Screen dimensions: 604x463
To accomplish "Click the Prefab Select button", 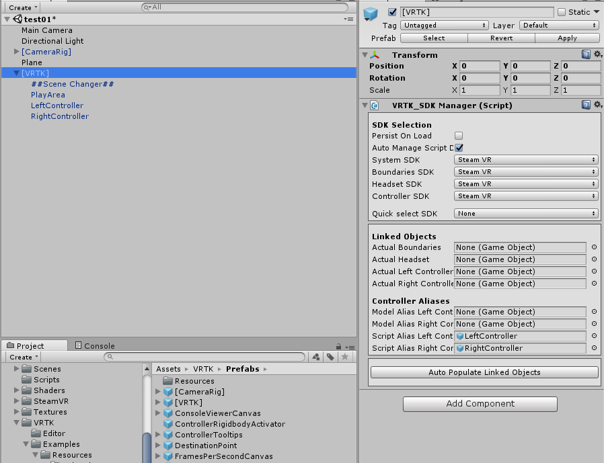I will click(434, 38).
